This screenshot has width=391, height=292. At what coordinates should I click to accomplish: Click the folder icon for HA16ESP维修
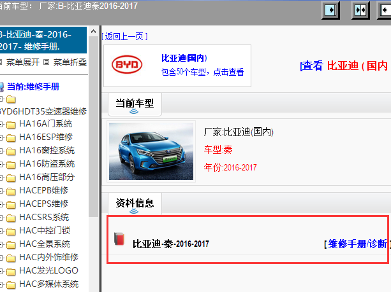pyautogui.click(x=11, y=137)
